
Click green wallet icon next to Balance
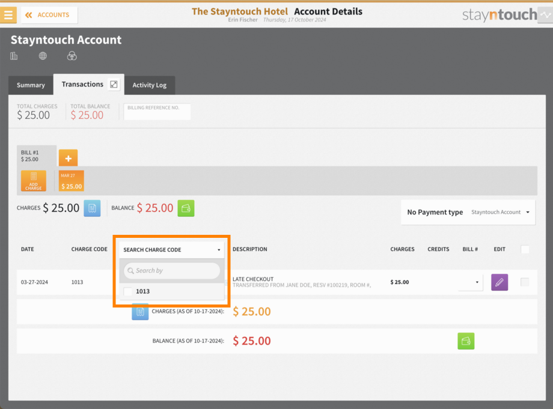[186, 208]
